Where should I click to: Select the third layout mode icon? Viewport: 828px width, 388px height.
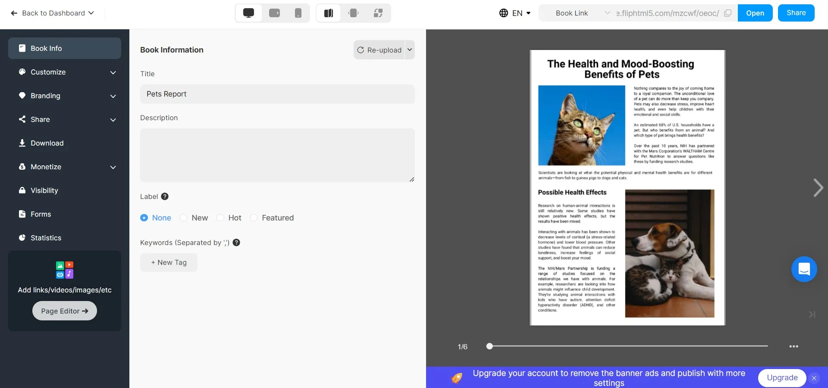(378, 13)
